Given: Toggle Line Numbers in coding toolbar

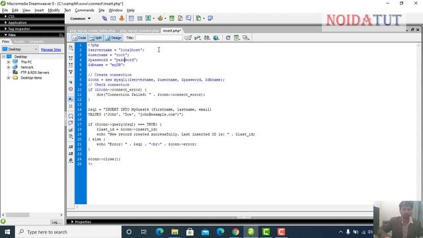Looking at the screenshot, I should [71, 99].
